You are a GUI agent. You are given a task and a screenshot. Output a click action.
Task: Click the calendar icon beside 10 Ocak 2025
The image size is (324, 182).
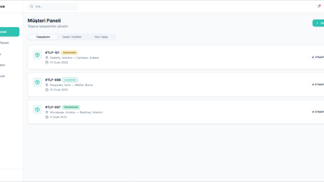(x=47, y=90)
